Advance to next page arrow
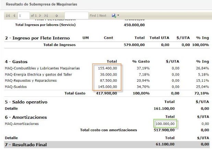 tap(40, 15)
